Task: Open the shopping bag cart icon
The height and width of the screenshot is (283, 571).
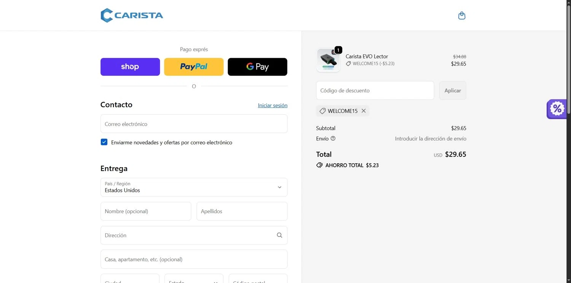Action: 462,16
